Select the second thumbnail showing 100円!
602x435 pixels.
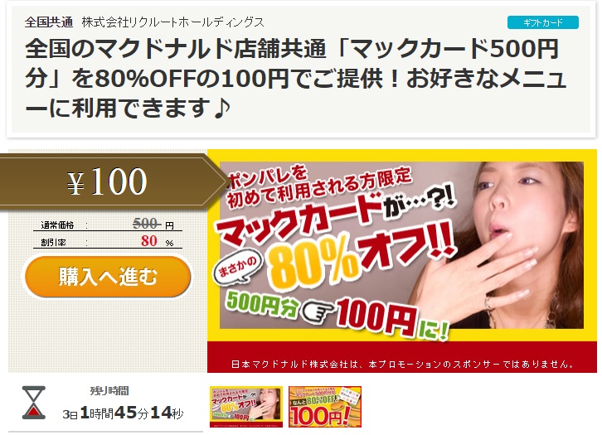[x=325, y=407]
